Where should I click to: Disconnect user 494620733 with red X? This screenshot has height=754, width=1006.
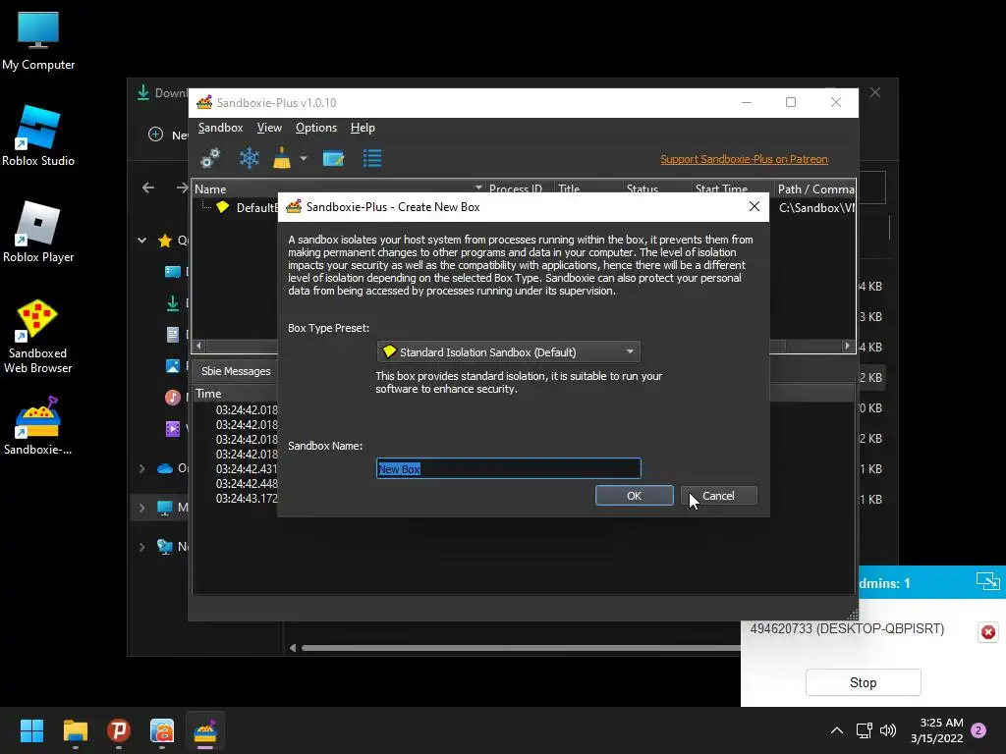click(988, 632)
